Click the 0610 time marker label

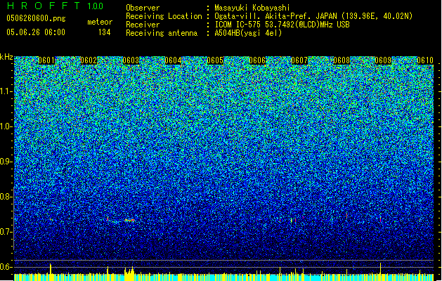(x=425, y=60)
